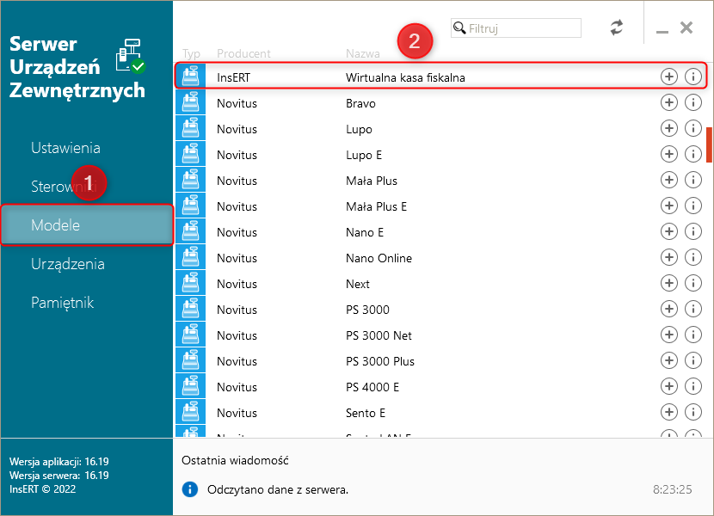714x516 pixels.
Task: Click the Producent column header
Action: coord(243,53)
